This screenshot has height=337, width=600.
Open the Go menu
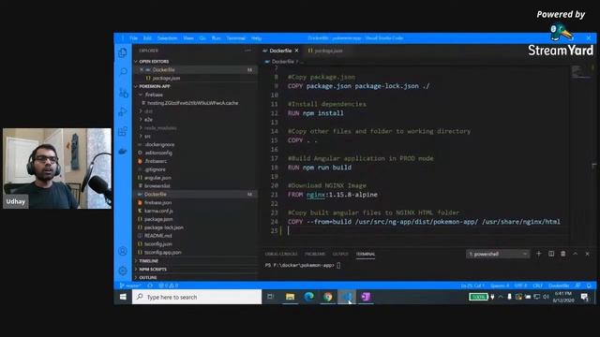tap(202, 38)
